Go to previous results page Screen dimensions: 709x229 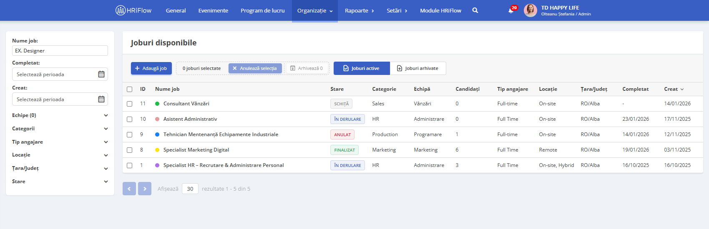[x=129, y=189]
